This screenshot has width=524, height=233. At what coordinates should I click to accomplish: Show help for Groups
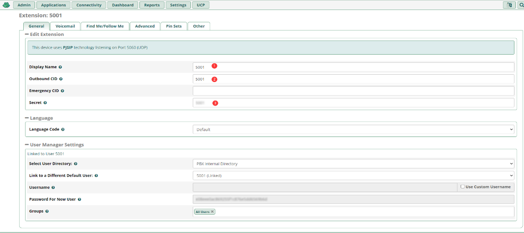point(47,211)
